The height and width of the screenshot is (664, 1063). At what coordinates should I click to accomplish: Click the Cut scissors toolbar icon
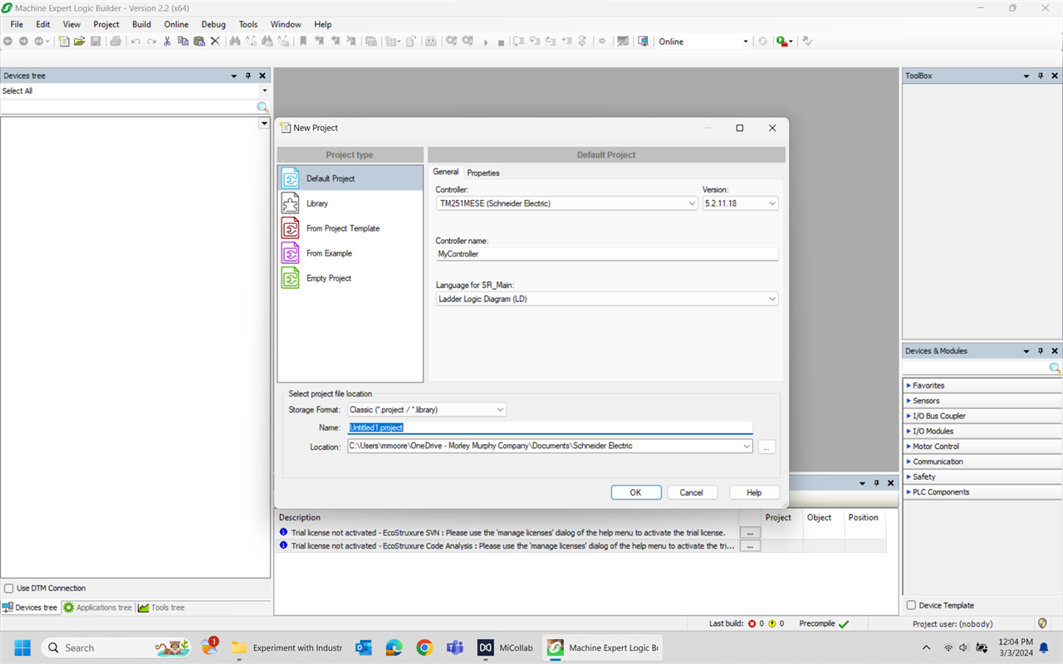(167, 41)
